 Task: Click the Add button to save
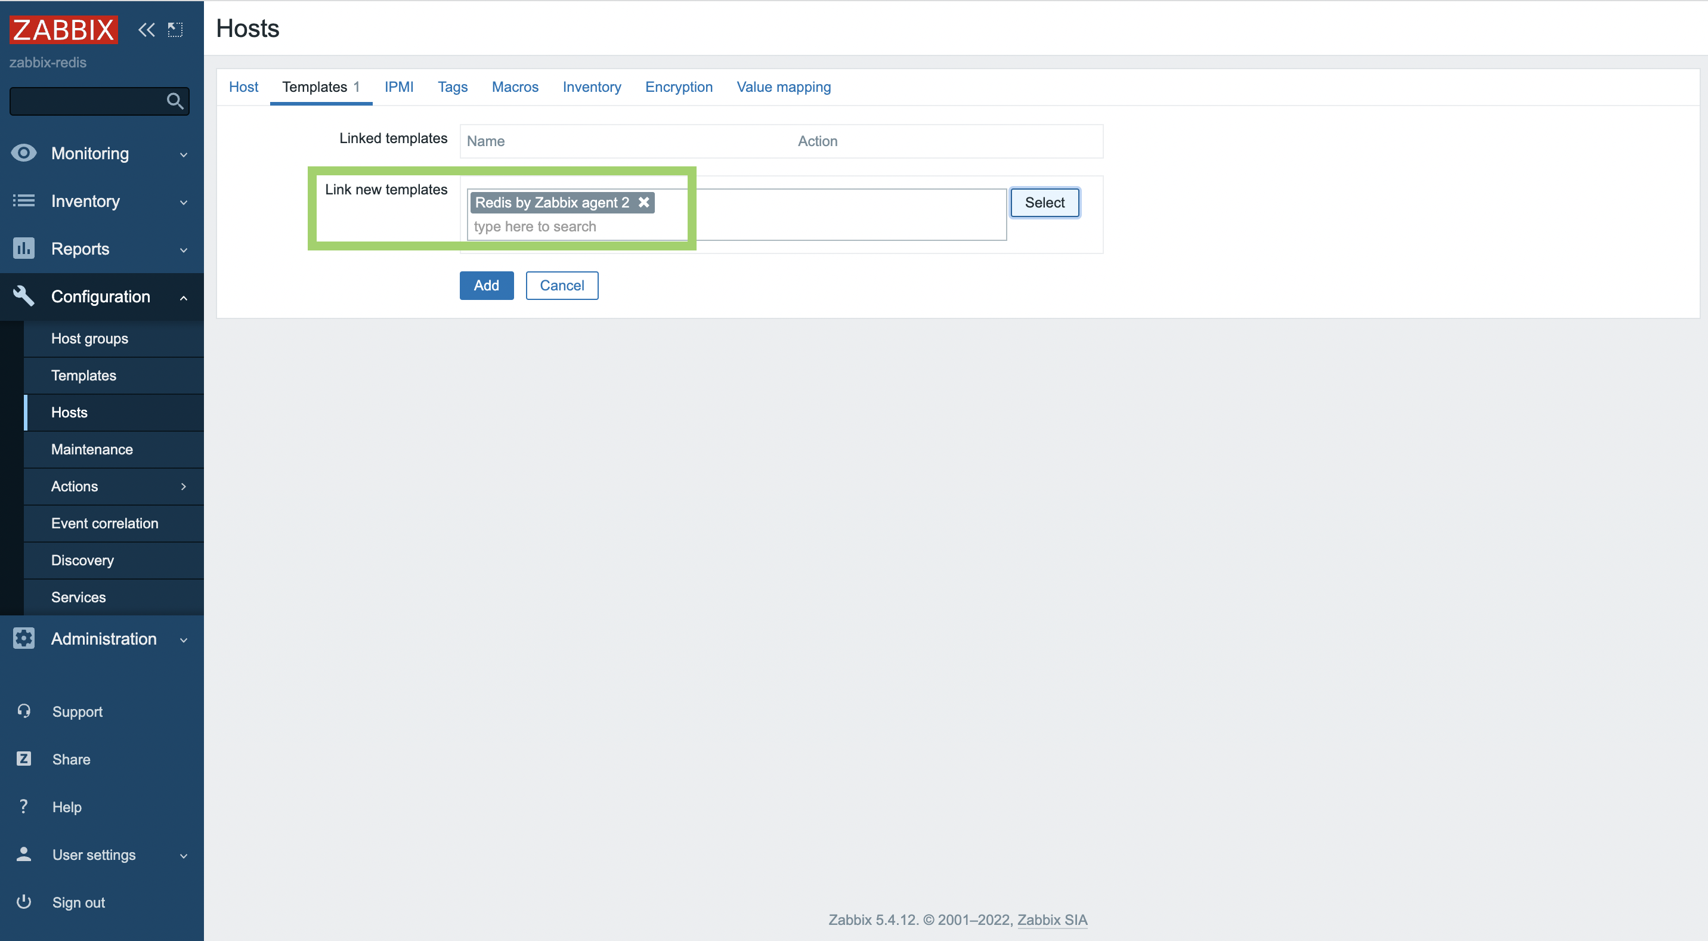[487, 284]
